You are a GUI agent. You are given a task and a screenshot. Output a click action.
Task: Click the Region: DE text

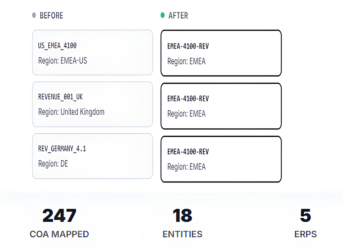53,164
